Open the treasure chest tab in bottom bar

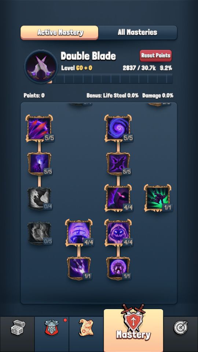coord(18,328)
